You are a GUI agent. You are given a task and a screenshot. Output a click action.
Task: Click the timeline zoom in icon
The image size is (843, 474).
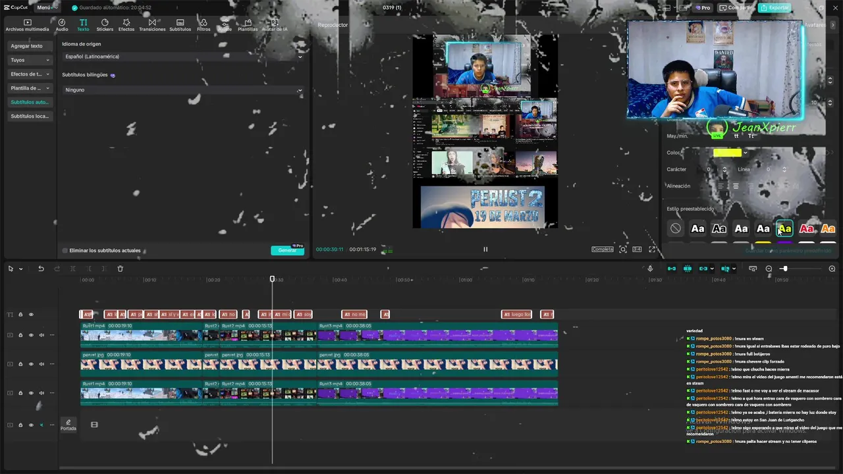[x=832, y=269]
